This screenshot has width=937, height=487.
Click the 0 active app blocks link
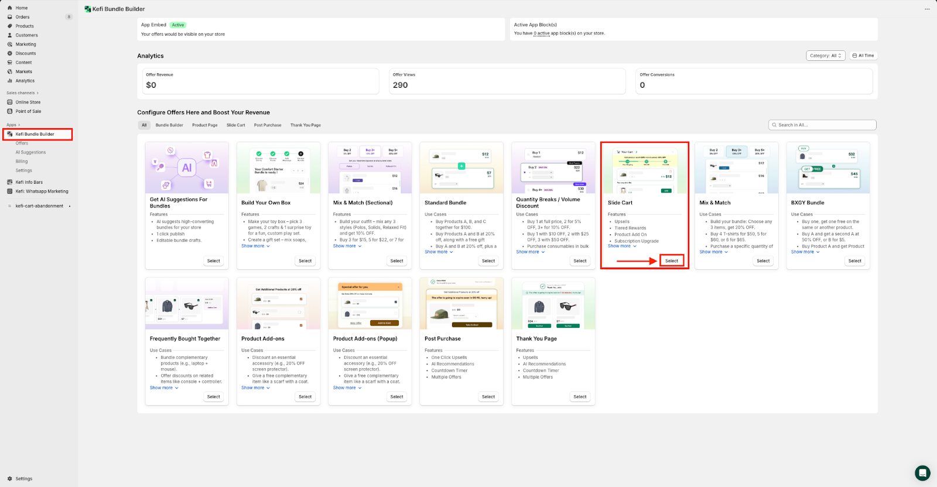tap(542, 33)
